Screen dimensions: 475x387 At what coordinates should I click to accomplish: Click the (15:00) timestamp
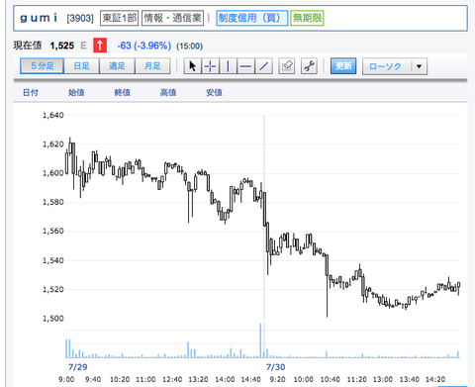tap(189, 46)
